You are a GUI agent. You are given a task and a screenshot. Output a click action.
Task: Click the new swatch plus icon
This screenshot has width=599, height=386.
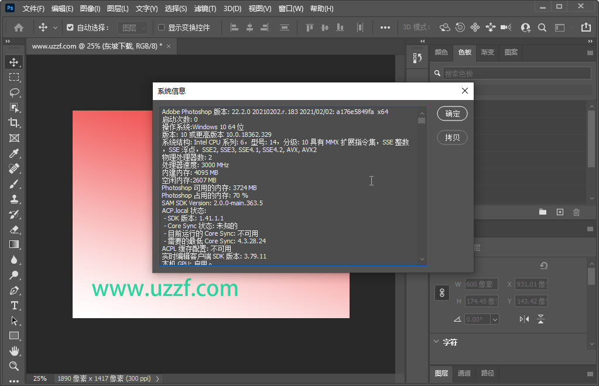[x=560, y=212]
